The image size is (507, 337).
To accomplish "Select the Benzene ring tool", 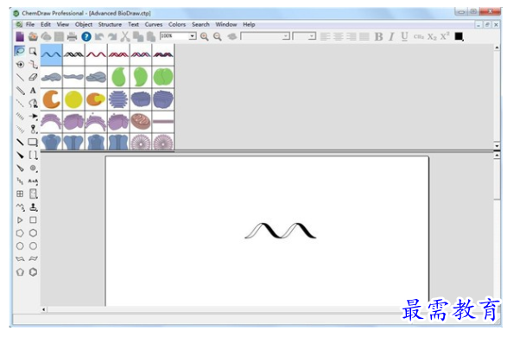I will tap(33, 272).
